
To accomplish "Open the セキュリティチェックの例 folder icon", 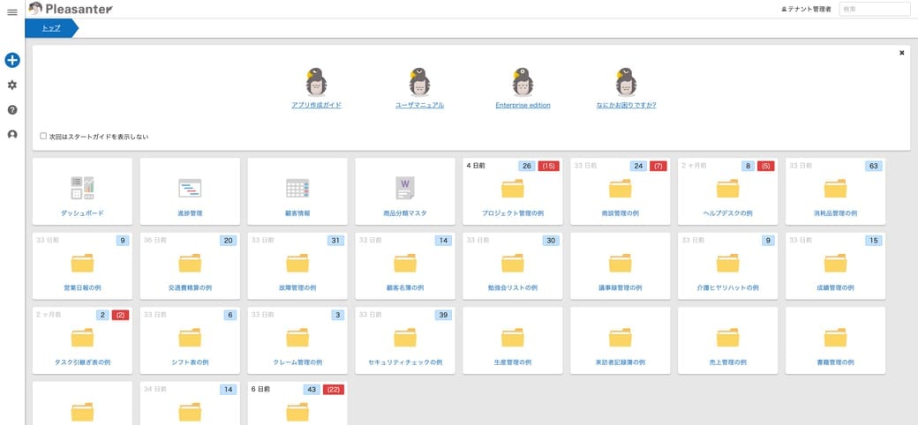I will click(405, 338).
